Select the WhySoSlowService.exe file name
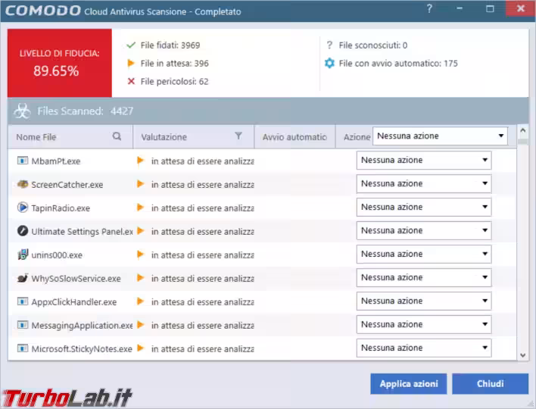 (76, 279)
